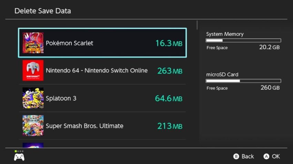This screenshot has height=164, width=293.
Task: Confirm with the OK label
Action: coord(276,156)
